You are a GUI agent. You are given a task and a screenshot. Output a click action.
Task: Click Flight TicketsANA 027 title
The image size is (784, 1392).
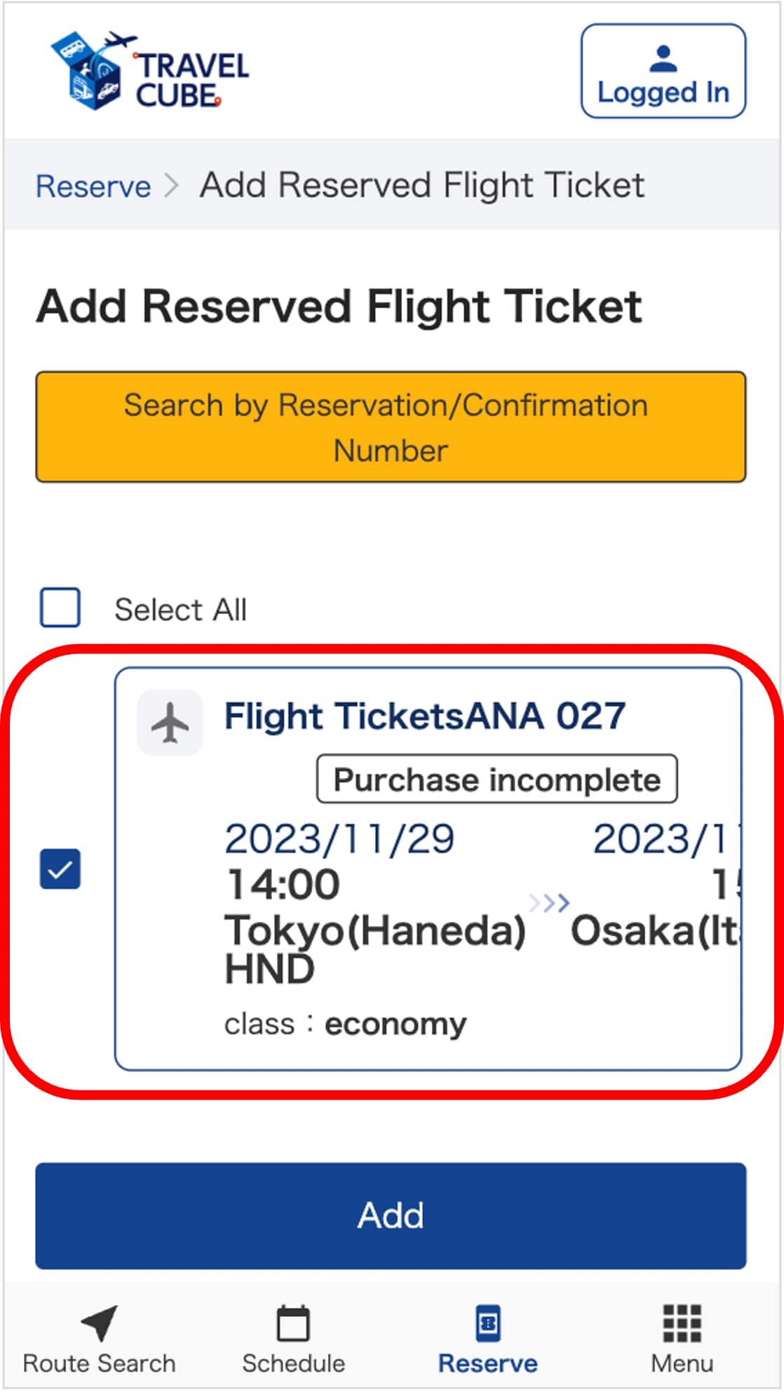pos(424,716)
